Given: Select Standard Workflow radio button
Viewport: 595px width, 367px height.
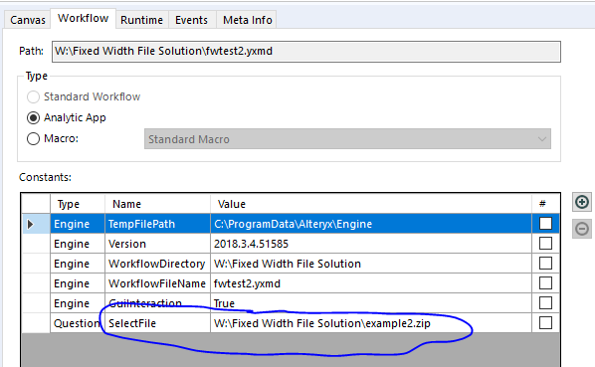Looking at the screenshot, I should click(33, 97).
